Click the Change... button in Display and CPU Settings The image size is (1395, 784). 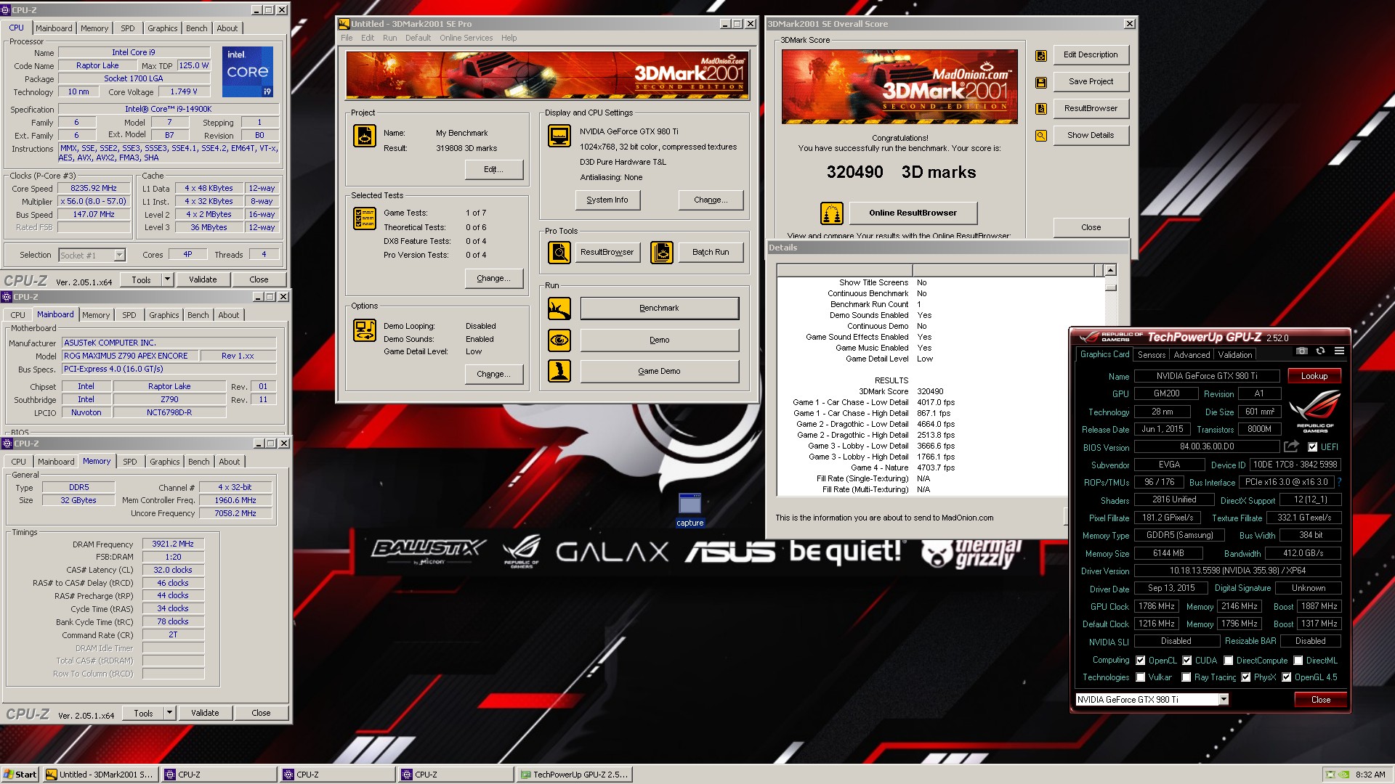[x=711, y=200]
